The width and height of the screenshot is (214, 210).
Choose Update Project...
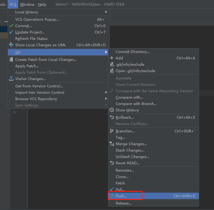[58, 32]
